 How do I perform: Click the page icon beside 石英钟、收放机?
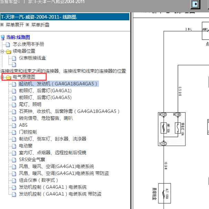14,112
